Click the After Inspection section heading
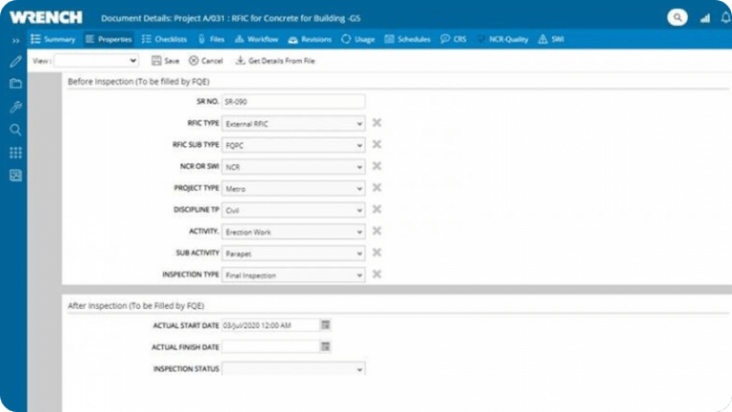 point(136,305)
